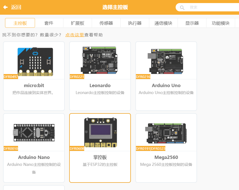
Task: Click the DFR0497 product tag
Action: pyautogui.click(x=11, y=77)
